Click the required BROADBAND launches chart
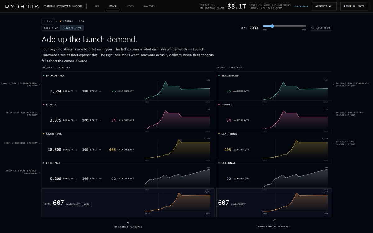This screenshot has height=233, width=373. 177,90
